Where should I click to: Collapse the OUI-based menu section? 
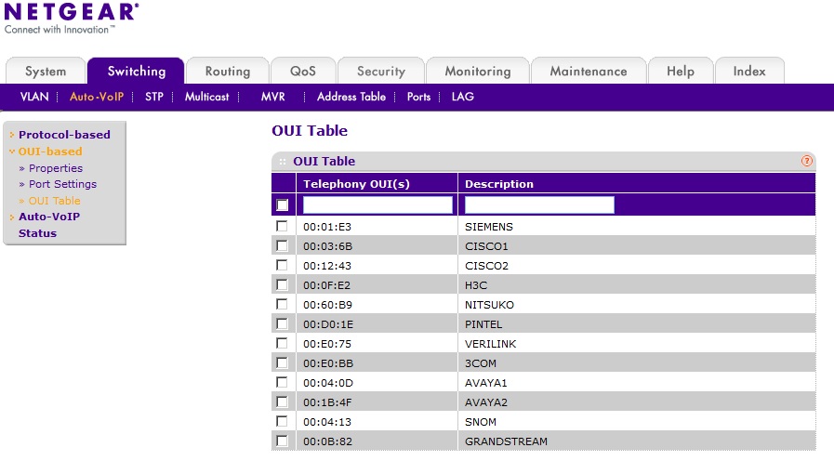50,151
